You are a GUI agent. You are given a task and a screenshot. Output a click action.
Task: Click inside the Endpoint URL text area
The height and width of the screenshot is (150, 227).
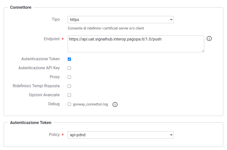point(136,44)
